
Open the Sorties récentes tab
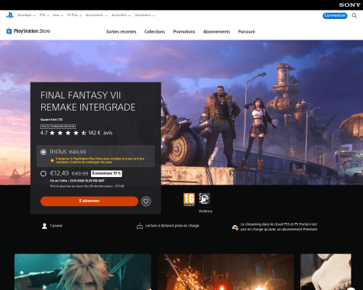pyautogui.click(x=121, y=32)
